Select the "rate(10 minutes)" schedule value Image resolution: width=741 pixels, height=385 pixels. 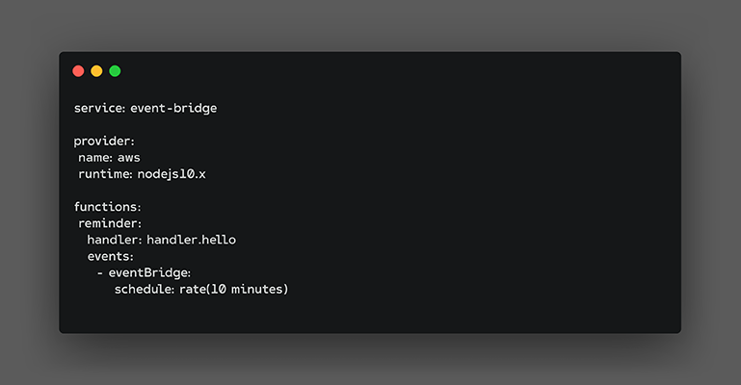pyautogui.click(x=234, y=289)
